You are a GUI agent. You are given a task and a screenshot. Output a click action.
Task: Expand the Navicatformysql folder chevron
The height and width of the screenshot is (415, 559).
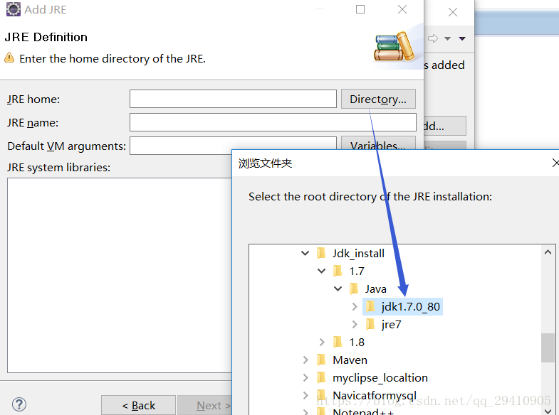[x=305, y=395]
